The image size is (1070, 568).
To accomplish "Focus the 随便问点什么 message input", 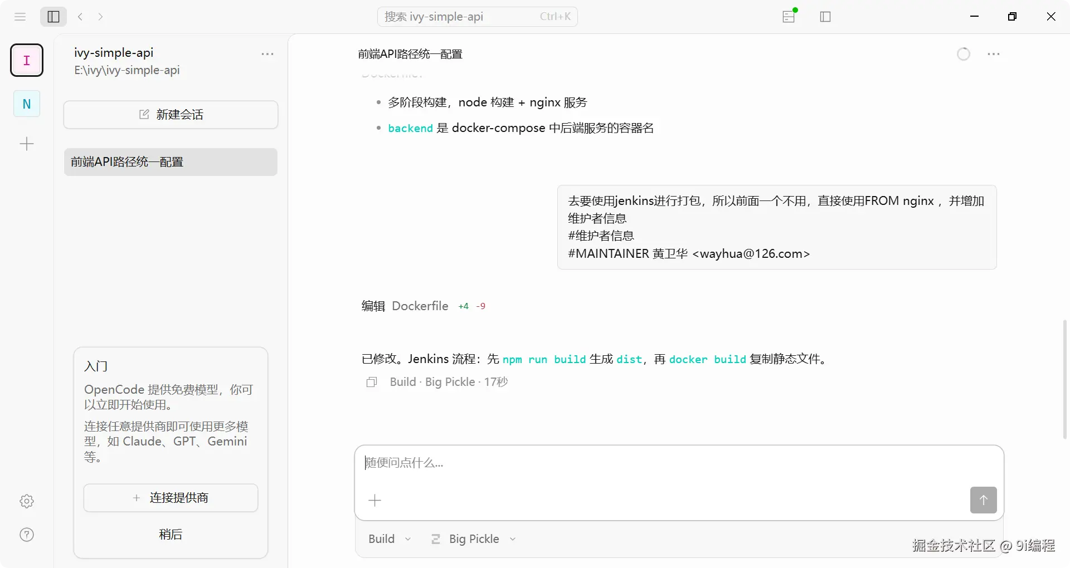I will (679, 463).
